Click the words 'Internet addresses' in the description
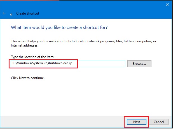Viewport: 173px width, 129px height. point(24,45)
